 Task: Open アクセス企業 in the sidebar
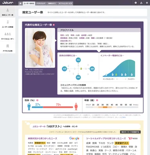pyautogui.click(x=7, y=48)
